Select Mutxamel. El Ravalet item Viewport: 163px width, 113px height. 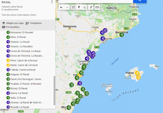(22, 32)
